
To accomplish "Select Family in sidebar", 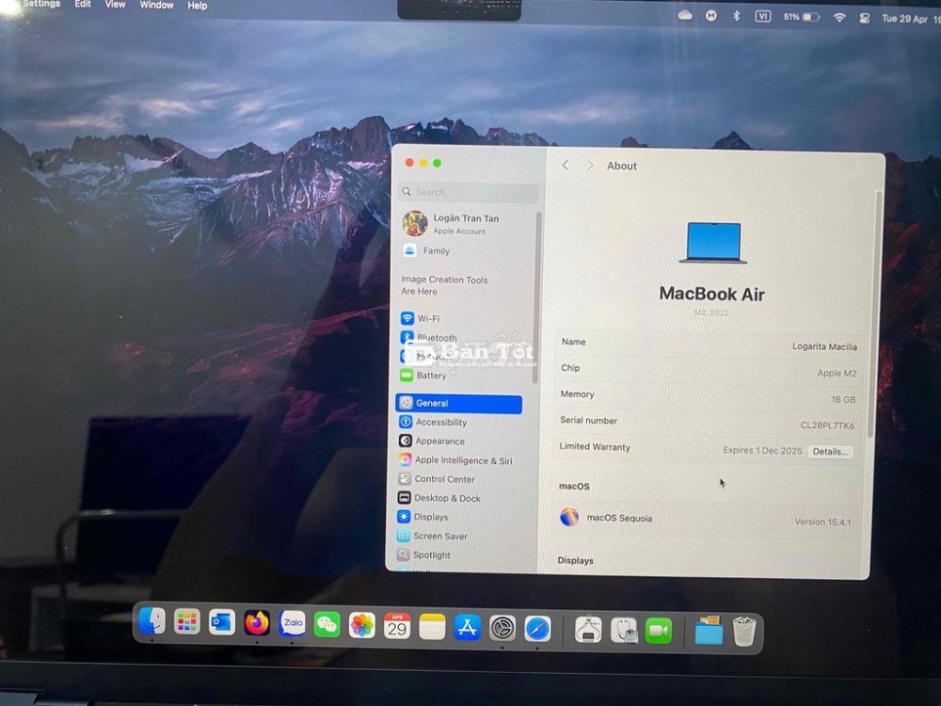I will 426,251.
